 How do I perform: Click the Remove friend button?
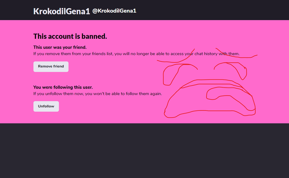click(x=51, y=66)
